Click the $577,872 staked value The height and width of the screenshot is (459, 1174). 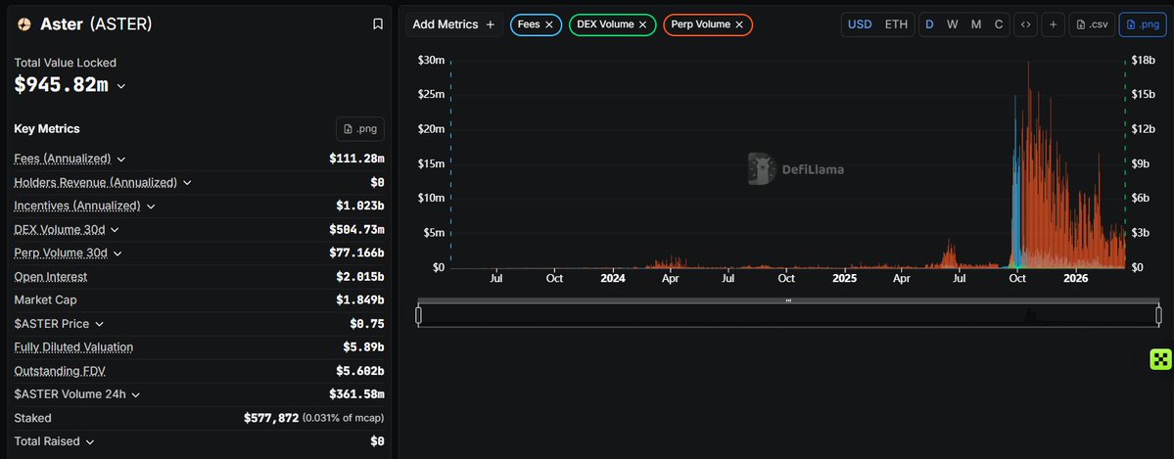click(x=271, y=418)
